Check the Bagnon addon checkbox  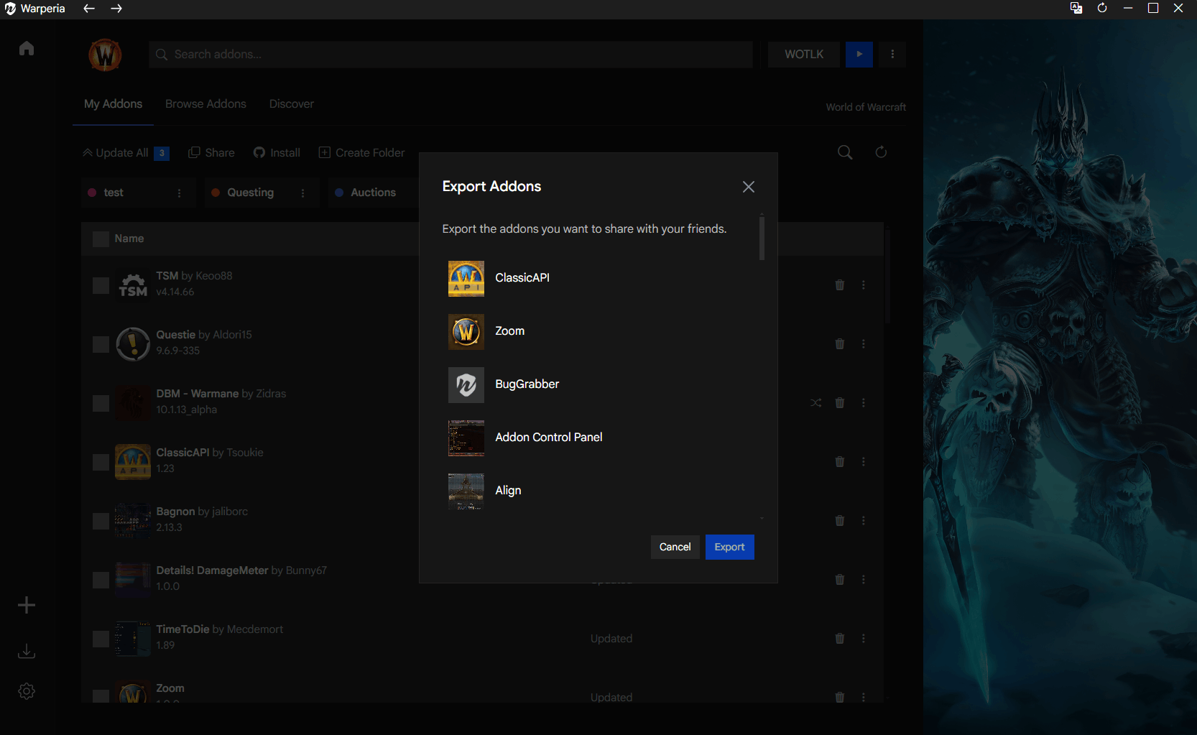click(x=101, y=522)
